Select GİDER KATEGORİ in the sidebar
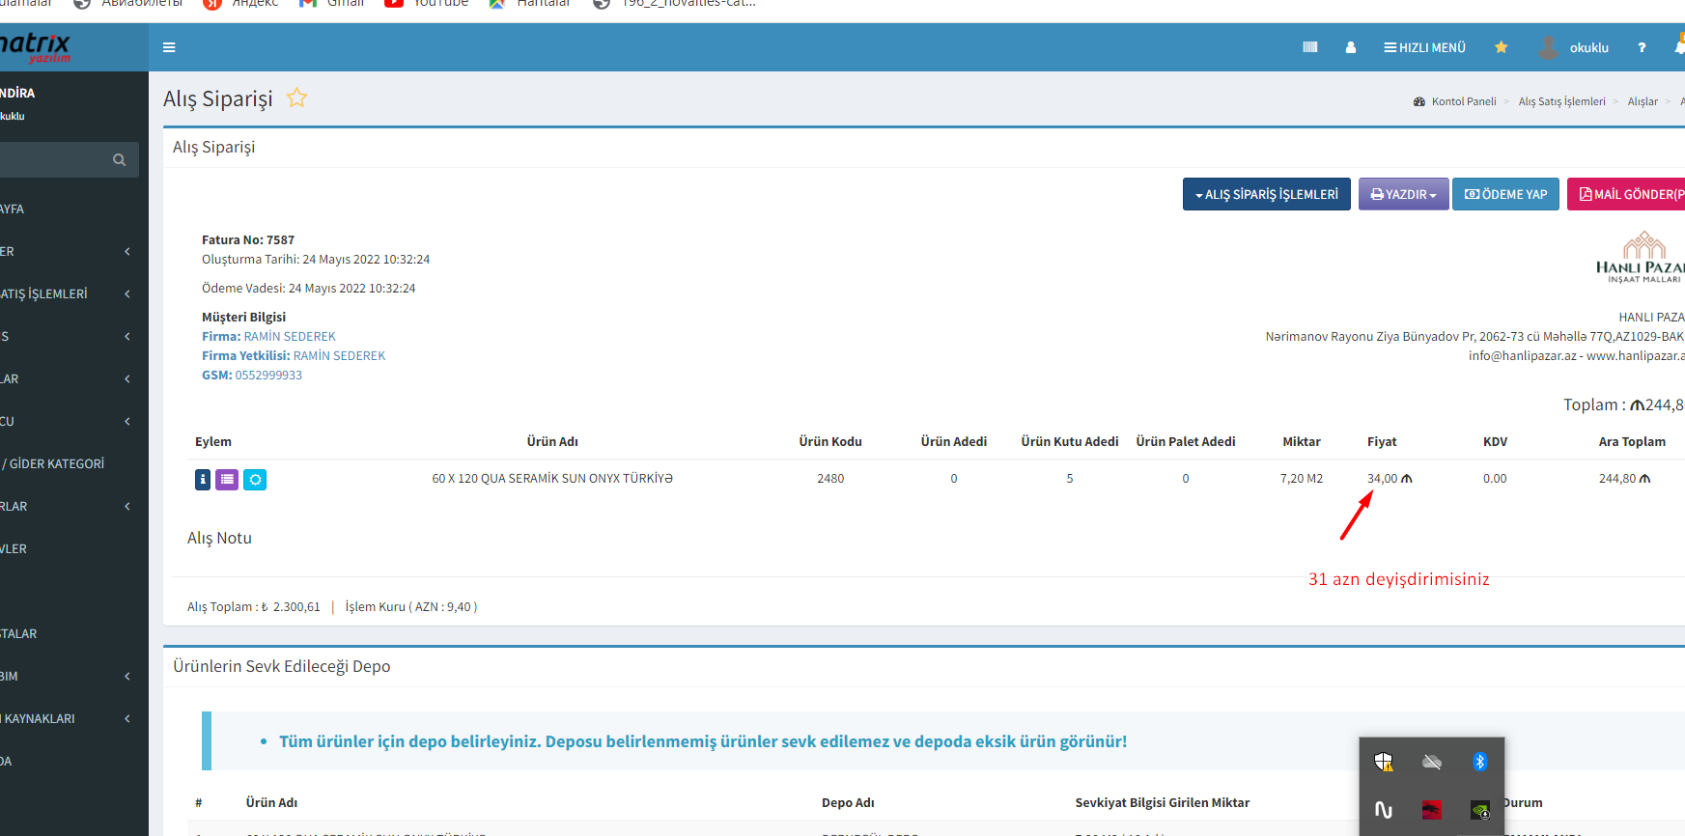The image size is (1685, 836). click(x=56, y=464)
